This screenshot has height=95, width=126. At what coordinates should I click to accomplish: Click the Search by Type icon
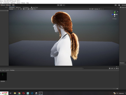110,68
